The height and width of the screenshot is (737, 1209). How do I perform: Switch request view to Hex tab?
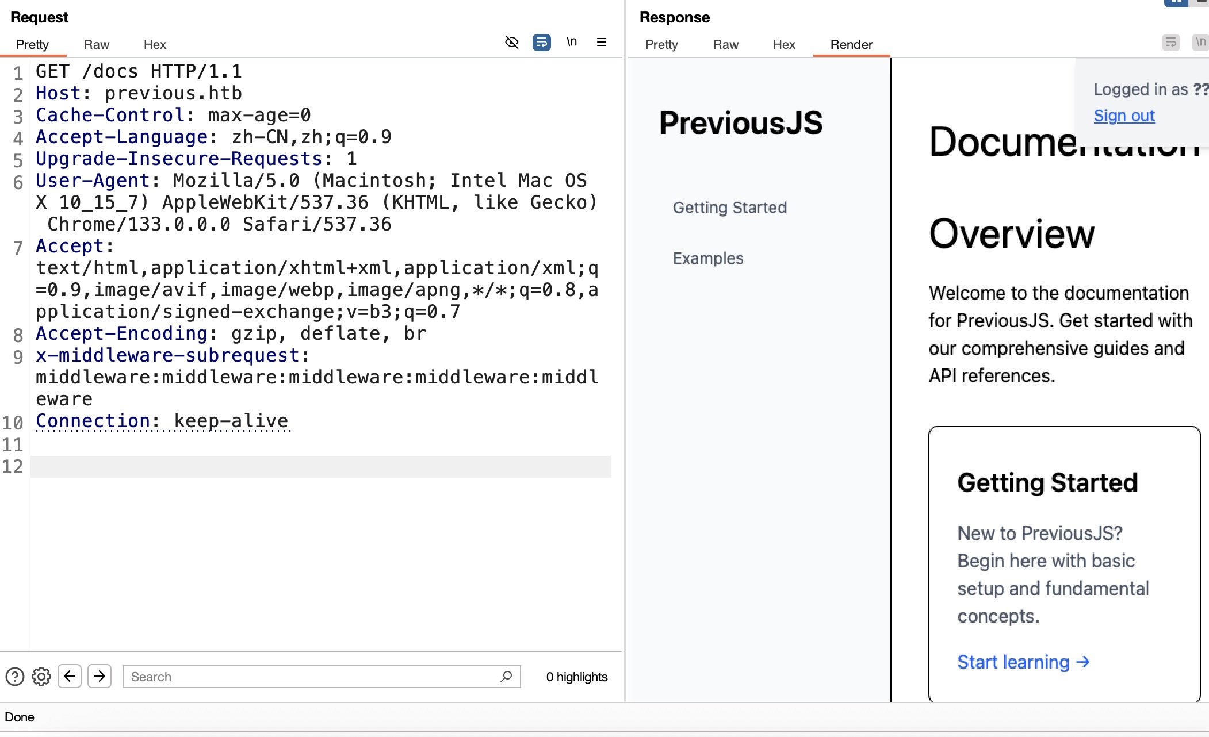(155, 44)
